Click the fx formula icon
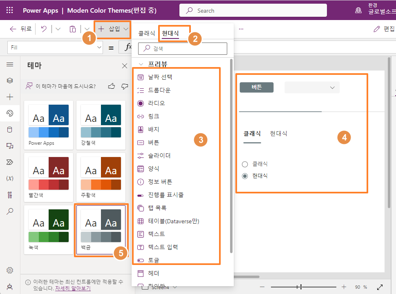 (128, 47)
